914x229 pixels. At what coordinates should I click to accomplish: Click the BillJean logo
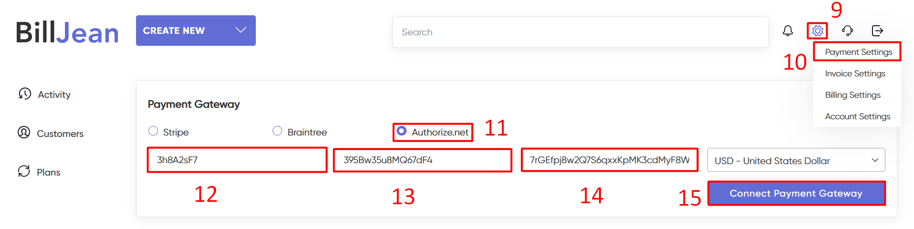pyautogui.click(x=67, y=32)
